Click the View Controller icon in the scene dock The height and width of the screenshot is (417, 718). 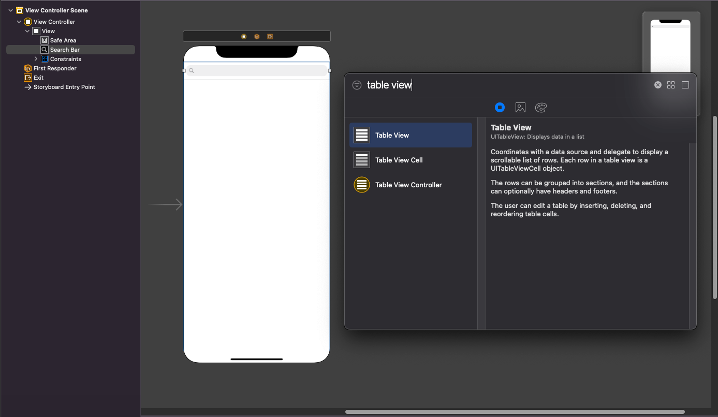click(244, 37)
